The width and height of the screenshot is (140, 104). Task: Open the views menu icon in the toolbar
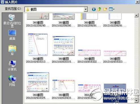coord(112,9)
